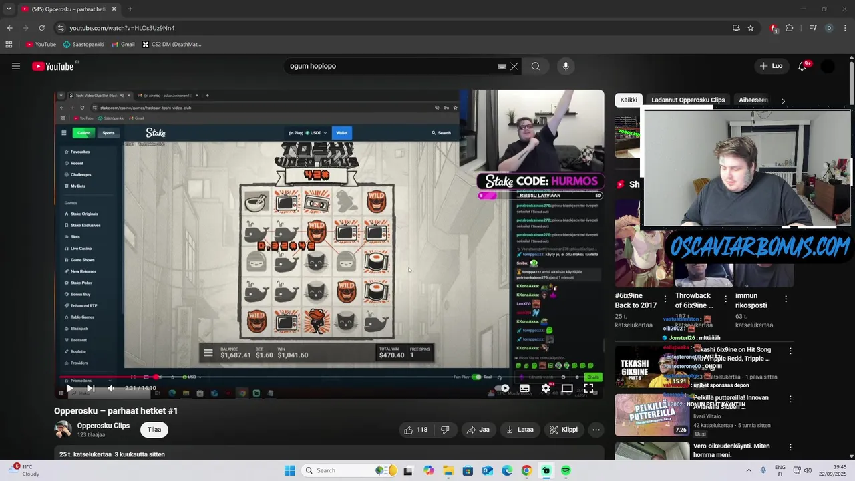Viewport: 855px width, 481px height.
Task: Open Pelkillä puttereilla video thumbnail
Action: [x=652, y=415]
